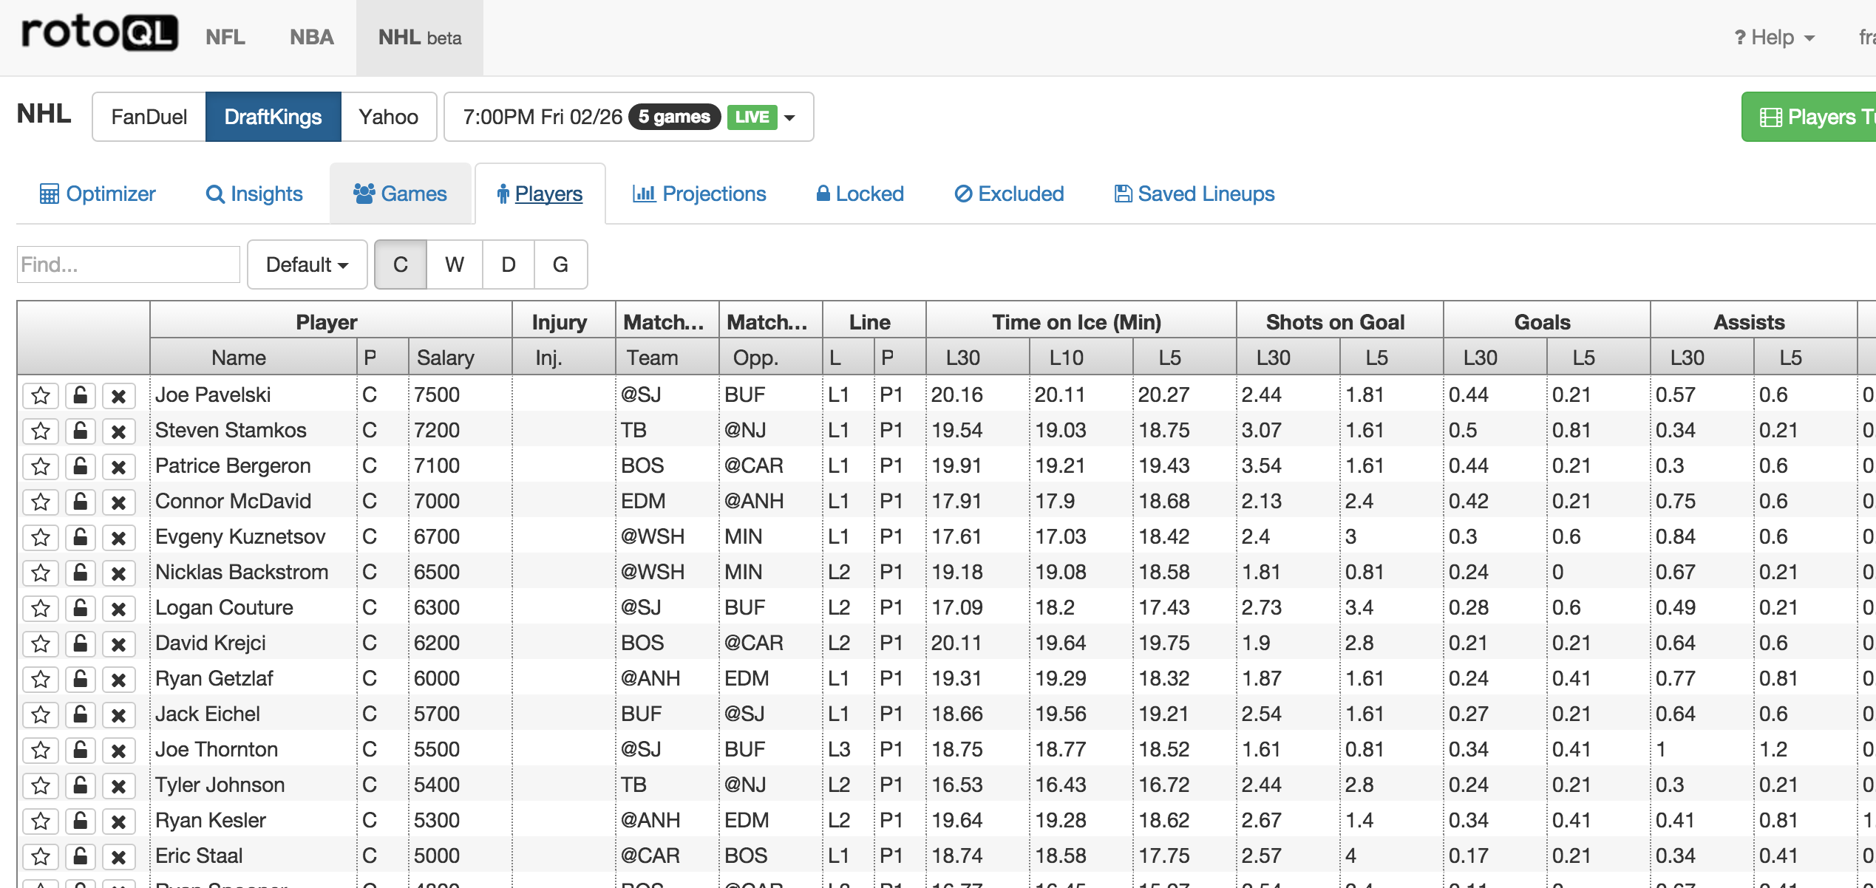Enable the G position filter
The image size is (1876, 888).
tap(560, 264)
